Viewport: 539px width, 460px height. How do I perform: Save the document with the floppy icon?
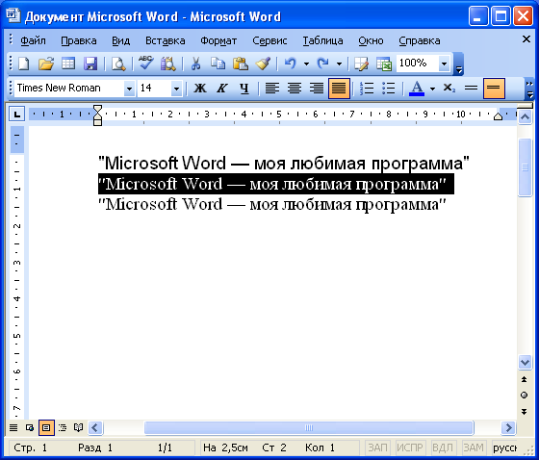pyautogui.click(x=90, y=64)
